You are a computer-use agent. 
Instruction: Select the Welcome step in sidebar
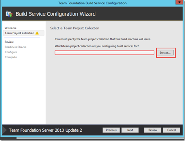click(x=10, y=28)
